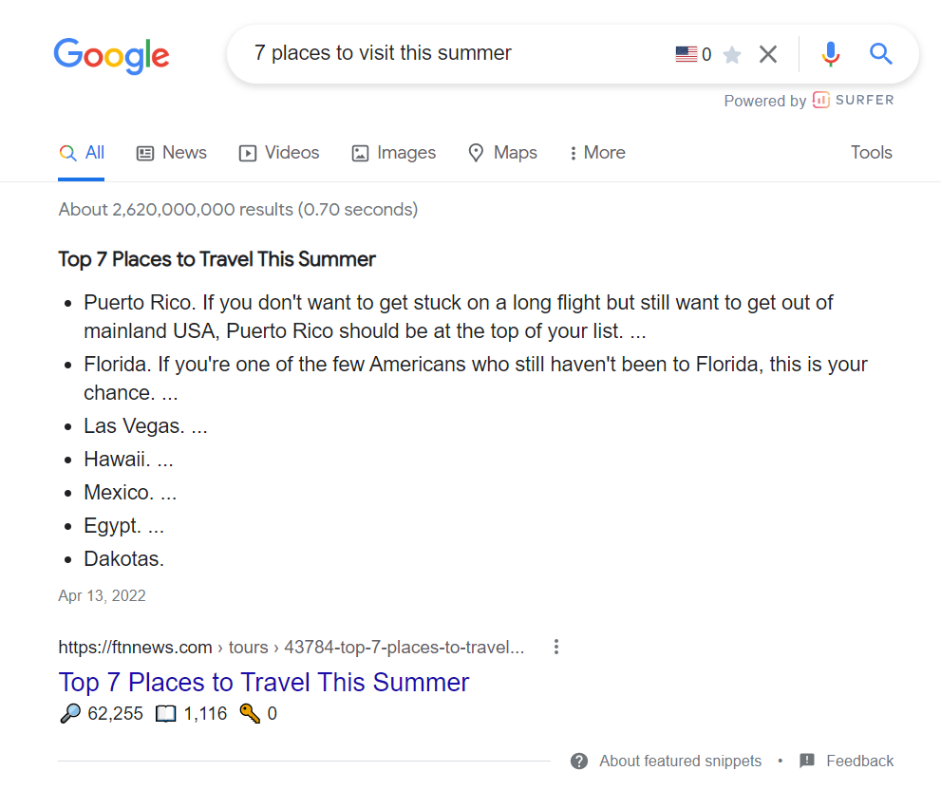Screen dimensions: 941x790
Task: Open the News tab
Action: click(x=172, y=153)
